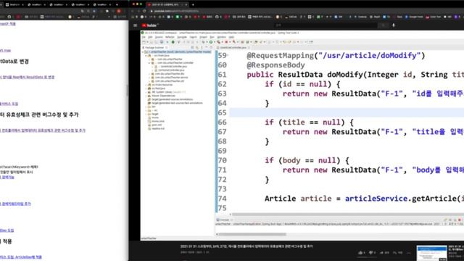Collapse the project root in Package Explorer
Screen dimensions: 464x261
click(143, 51)
